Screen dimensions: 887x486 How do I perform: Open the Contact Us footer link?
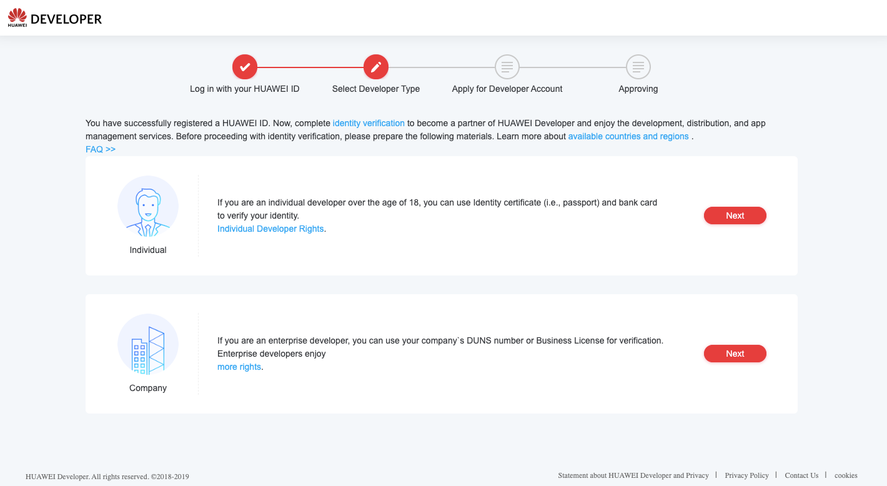[x=801, y=475]
